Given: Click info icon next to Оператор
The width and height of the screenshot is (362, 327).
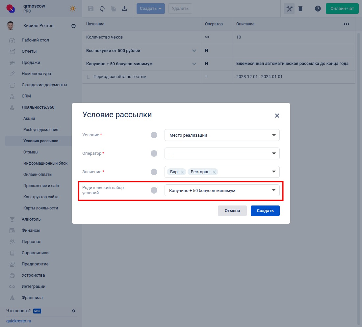Looking at the screenshot, I should click(x=154, y=153).
